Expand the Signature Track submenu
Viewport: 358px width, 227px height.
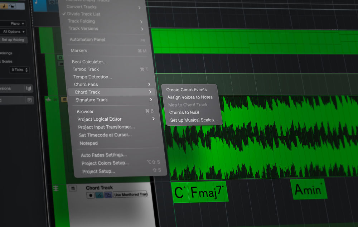coord(113,100)
